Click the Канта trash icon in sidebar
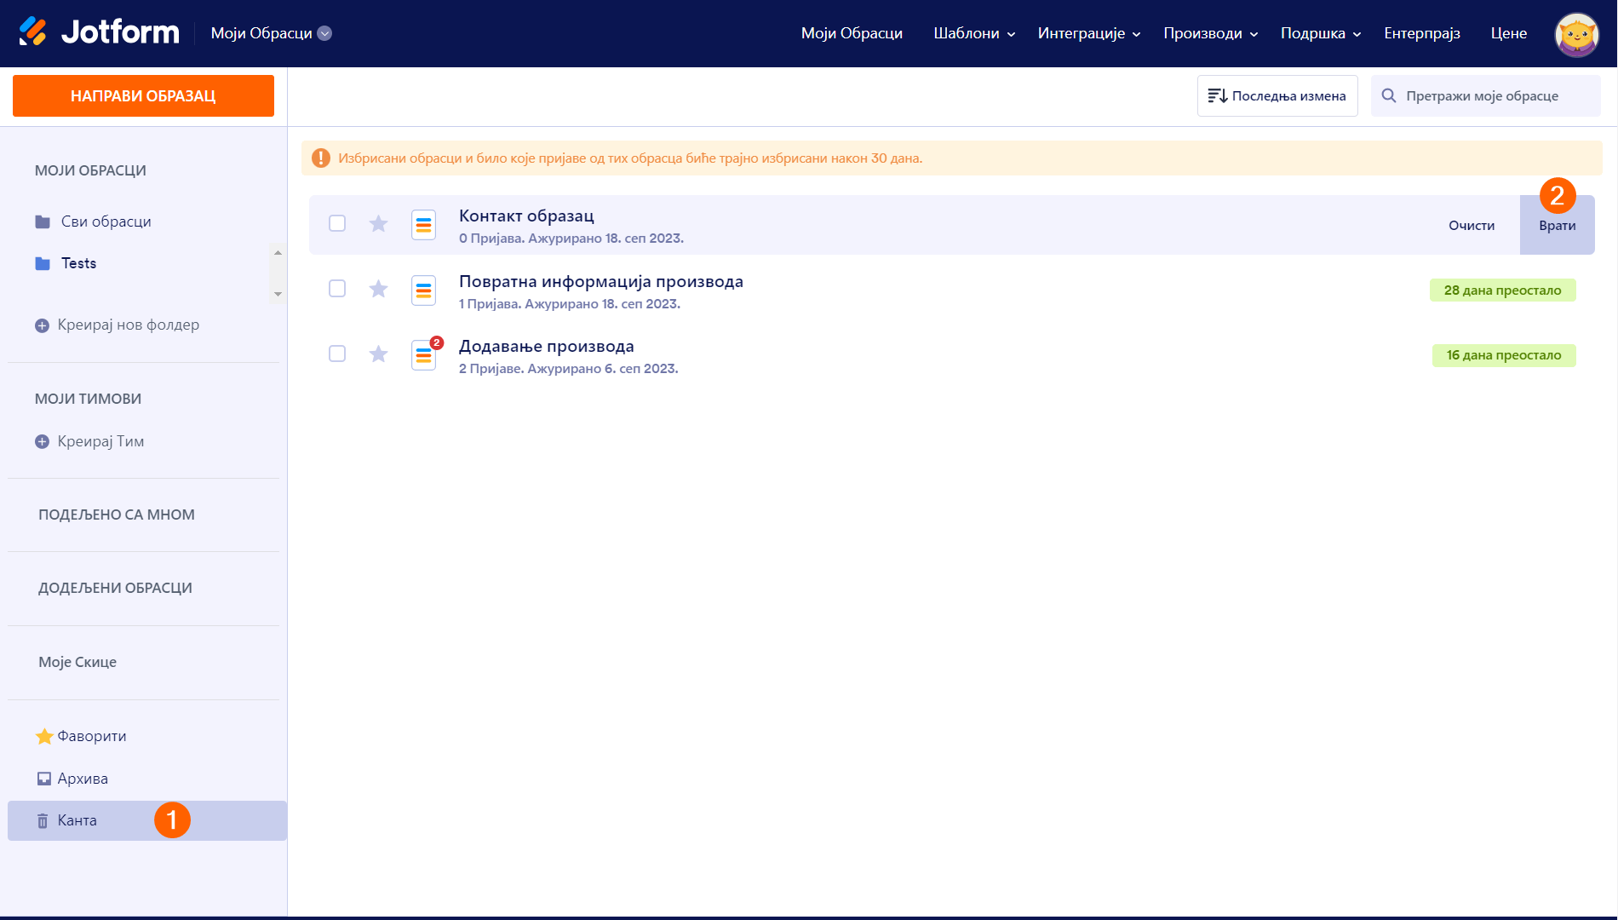1618x920 pixels. point(43,821)
